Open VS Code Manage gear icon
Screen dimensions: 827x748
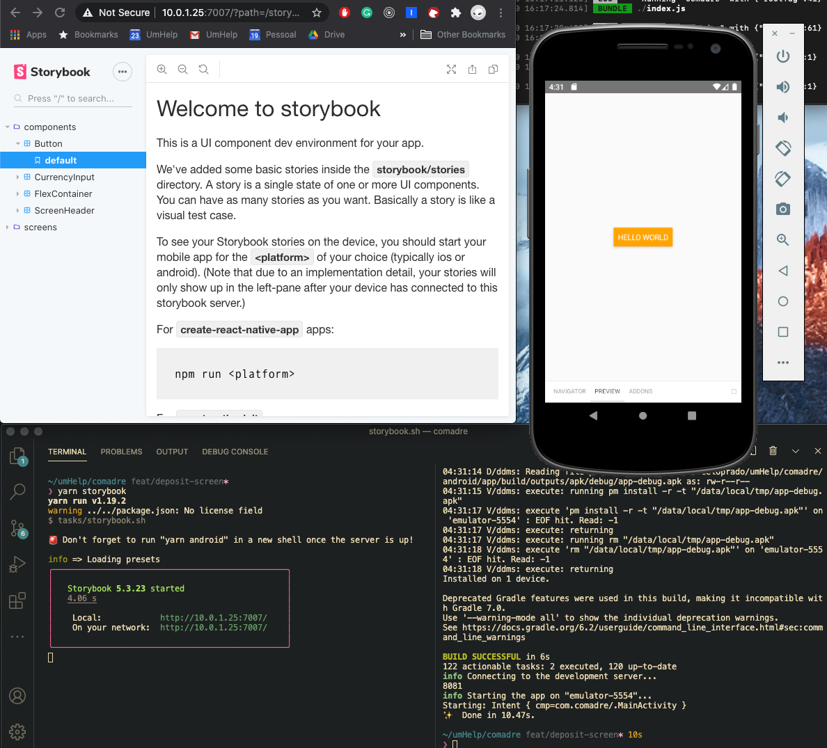pyautogui.click(x=17, y=732)
